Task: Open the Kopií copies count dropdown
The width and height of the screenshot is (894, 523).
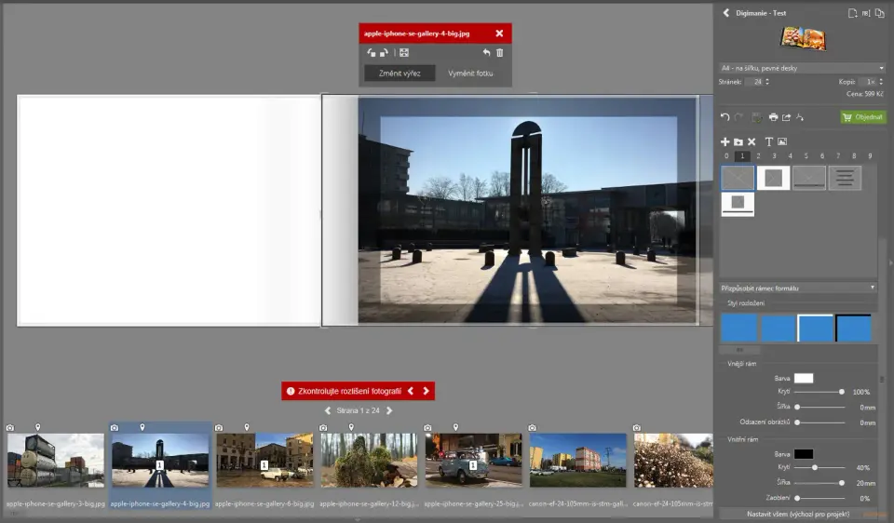Action: point(872,82)
